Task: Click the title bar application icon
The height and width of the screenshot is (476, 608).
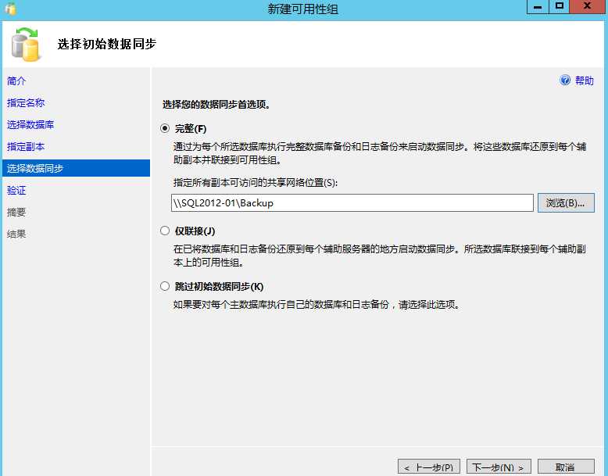Action: pyautogui.click(x=10, y=8)
